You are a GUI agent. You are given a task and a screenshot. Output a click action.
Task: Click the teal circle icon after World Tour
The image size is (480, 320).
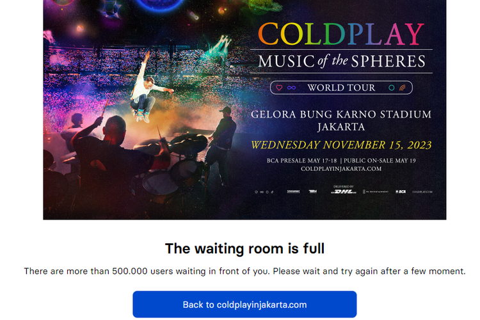click(x=390, y=87)
